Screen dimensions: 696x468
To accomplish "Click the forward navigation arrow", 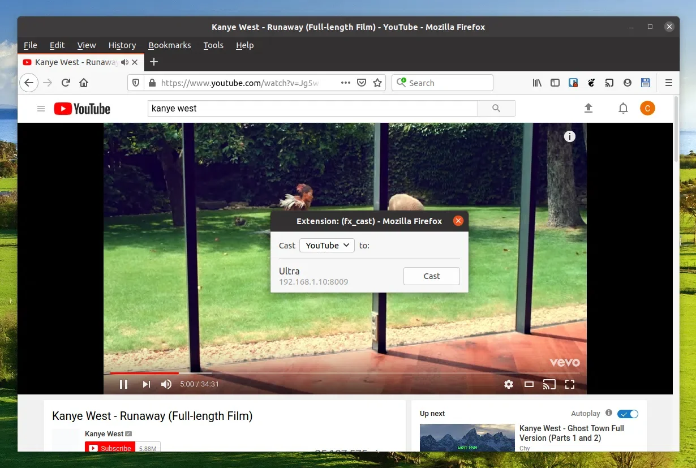I will [x=48, y=83].
